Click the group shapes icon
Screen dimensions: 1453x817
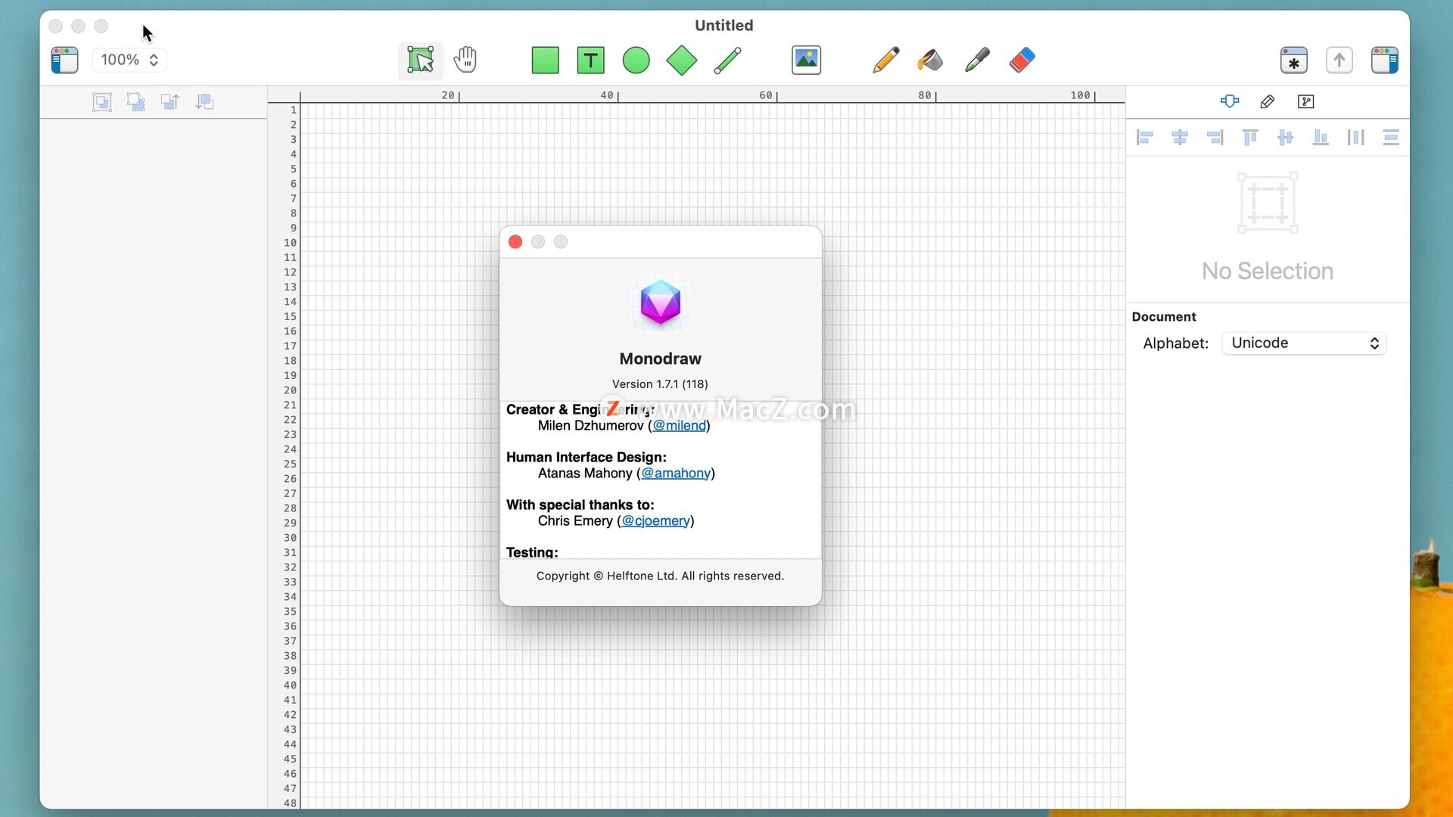(x=102, y=102)
